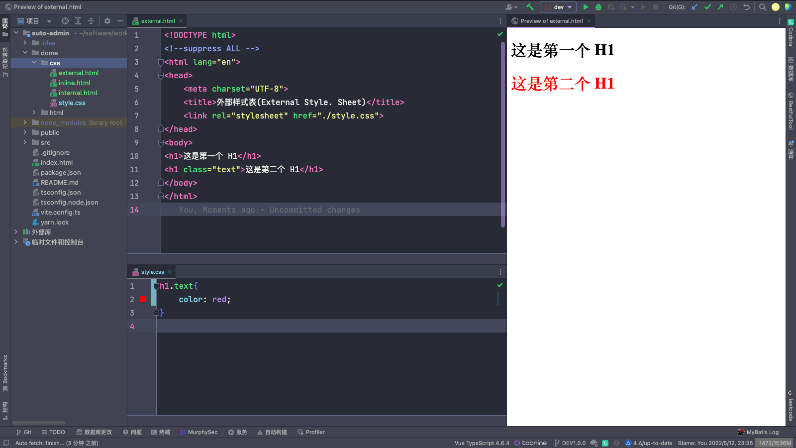Viewport: 796px width, 448px height.
Task: Open the Profiler tool window tab
Action: 311,432
